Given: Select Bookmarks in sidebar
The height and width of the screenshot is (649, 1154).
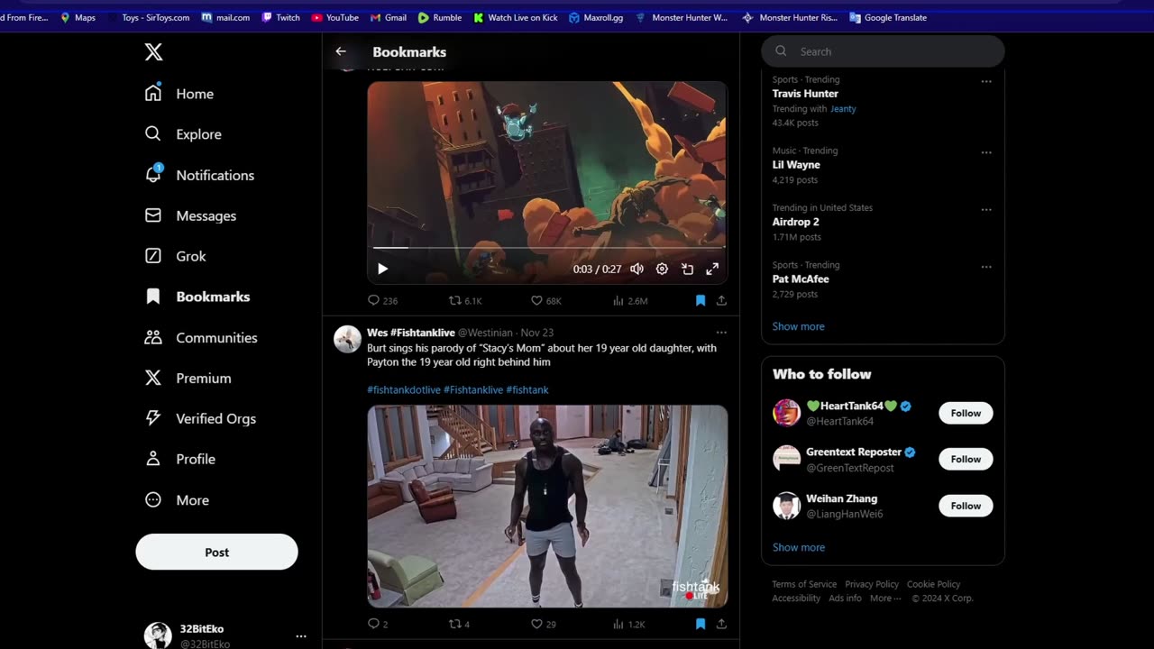Looking at the screenshot, I should (197, 297).
